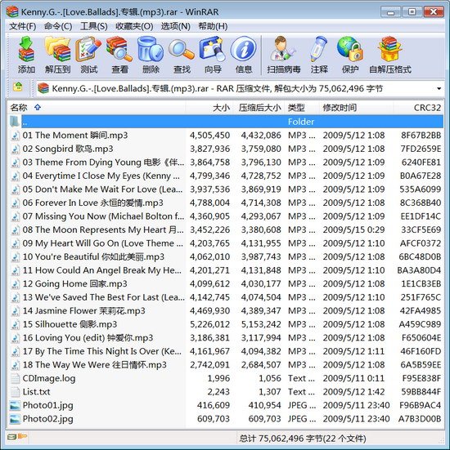Image resolution: width=450 pixels, height=450 pixels.
Task: Click the WinRAR title bar app icon
Action: [12, 11]
